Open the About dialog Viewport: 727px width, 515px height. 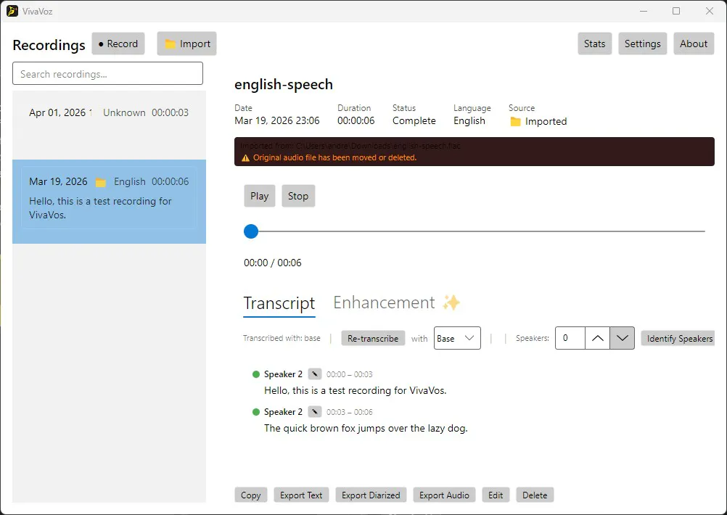click(694, 44)
